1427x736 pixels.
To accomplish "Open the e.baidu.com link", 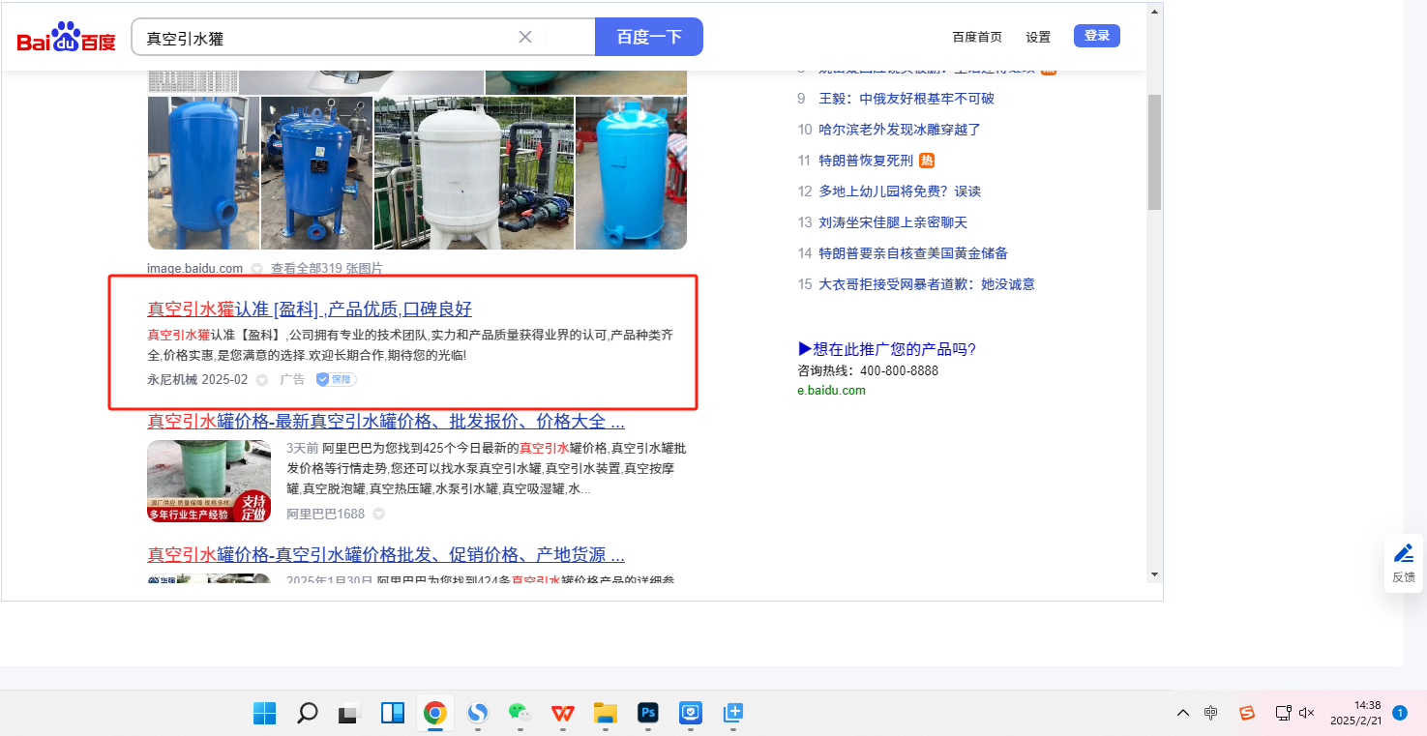I will coord(832,391).
